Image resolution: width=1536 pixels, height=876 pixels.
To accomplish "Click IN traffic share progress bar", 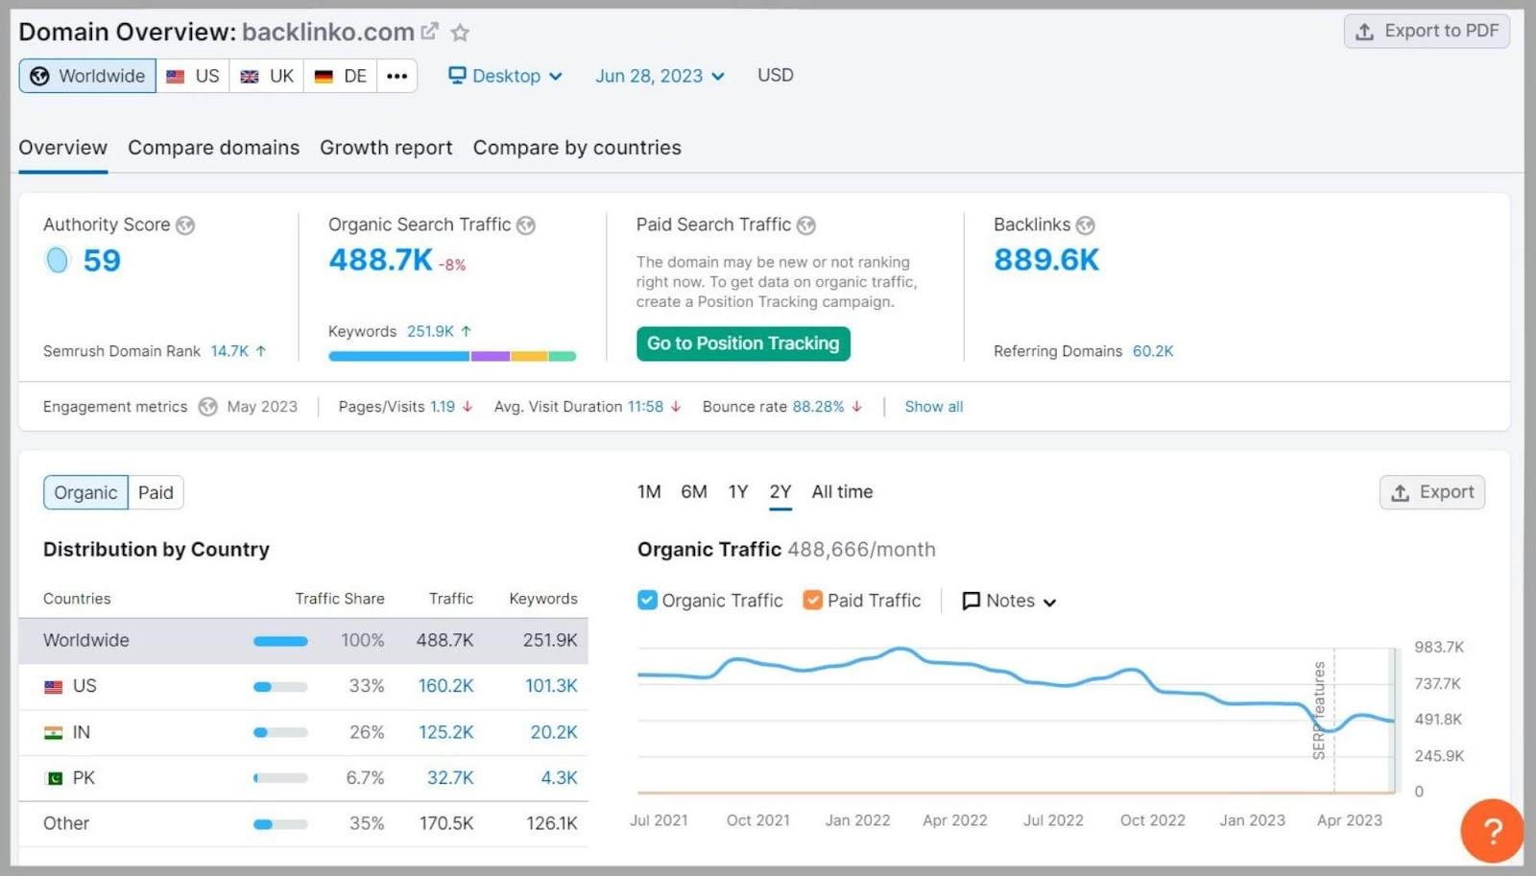I will coord(280,733).
